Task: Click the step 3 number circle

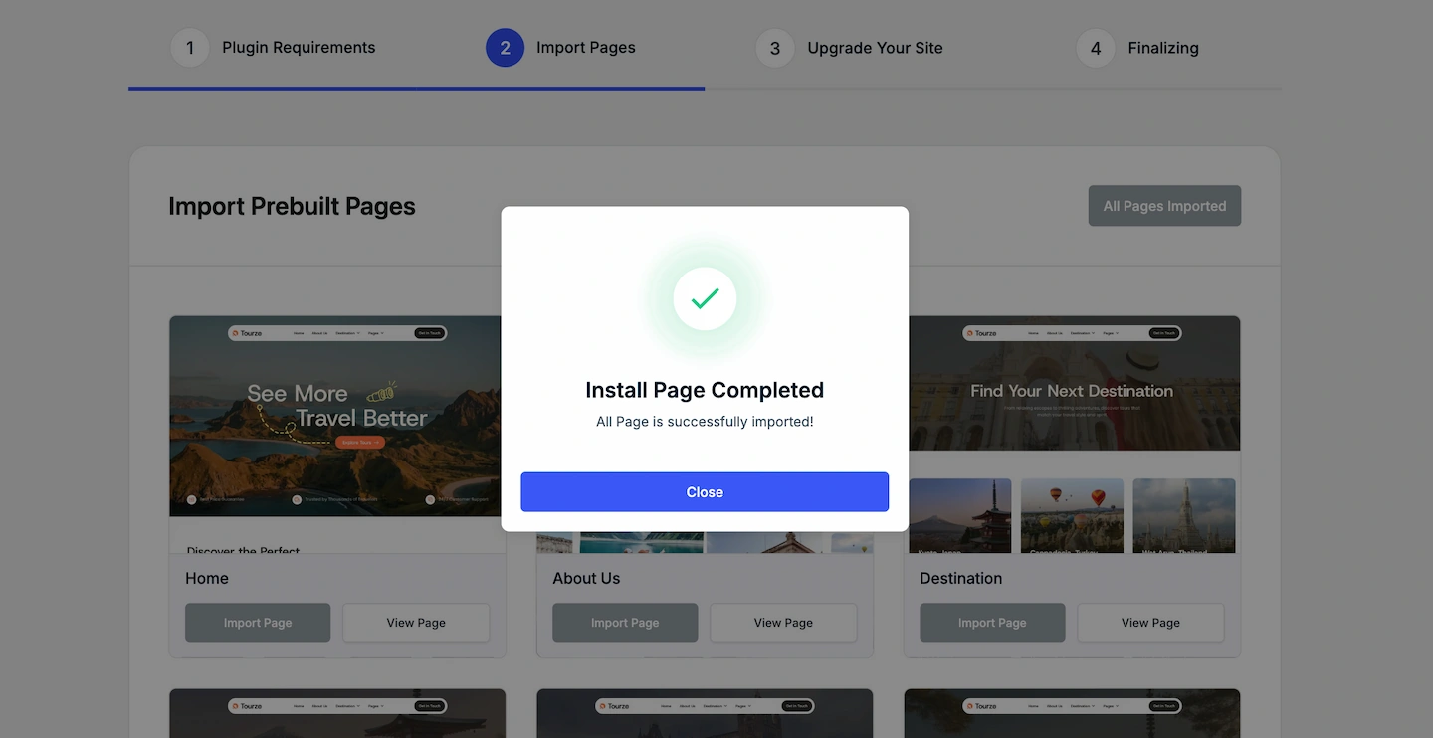Action: point(774,48)
